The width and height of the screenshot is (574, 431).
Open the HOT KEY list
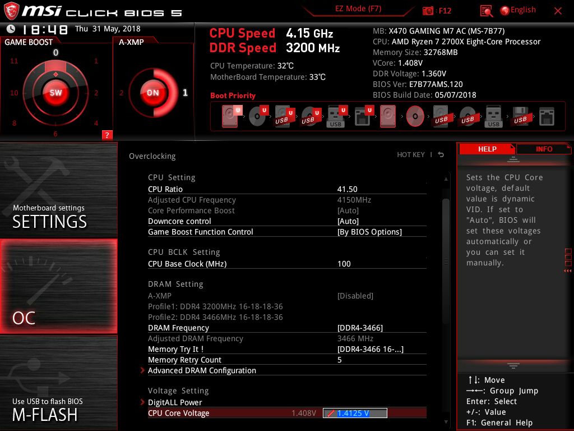411,155
